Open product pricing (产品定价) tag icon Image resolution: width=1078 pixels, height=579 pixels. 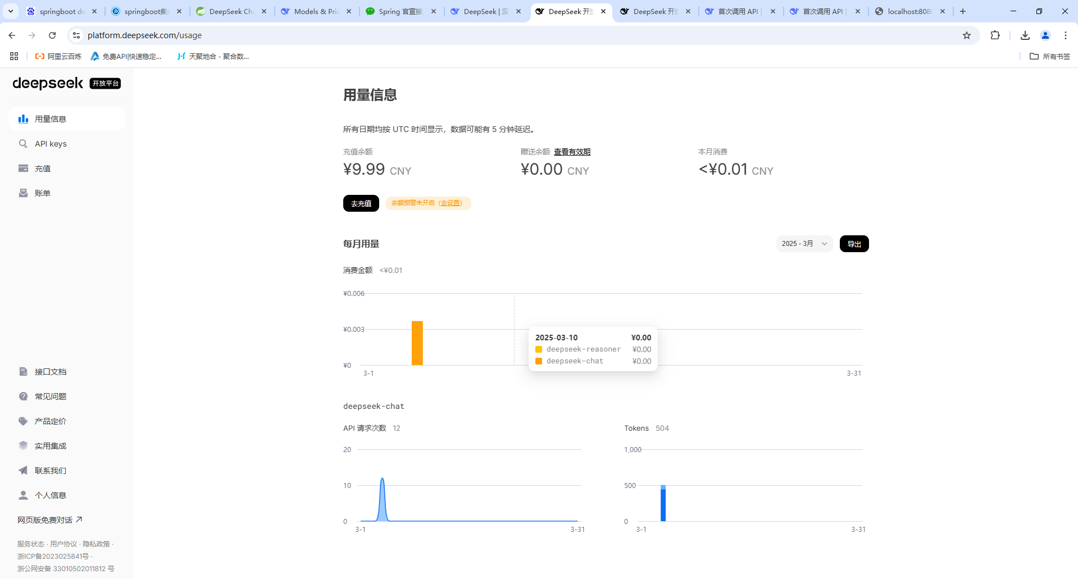pos(23,421)
